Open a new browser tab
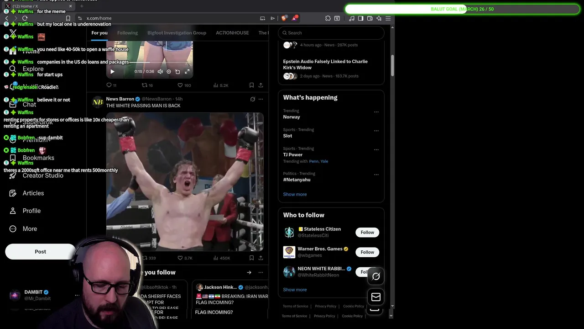The image size is (584, 329). [82, 6]
